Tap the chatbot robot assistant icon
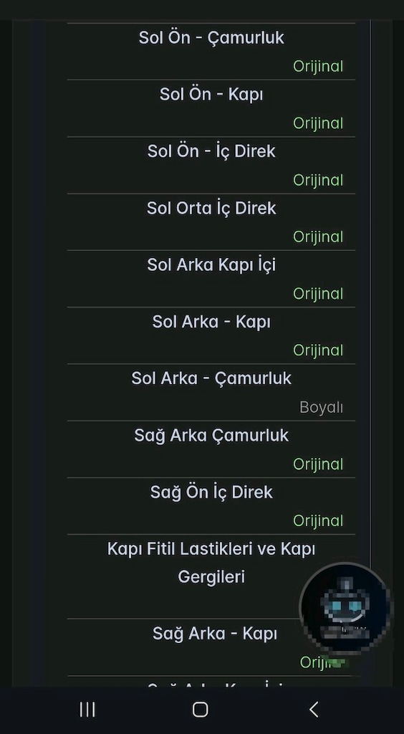The height and width of the screenshot is (734, 404). [x=345, y=608]
